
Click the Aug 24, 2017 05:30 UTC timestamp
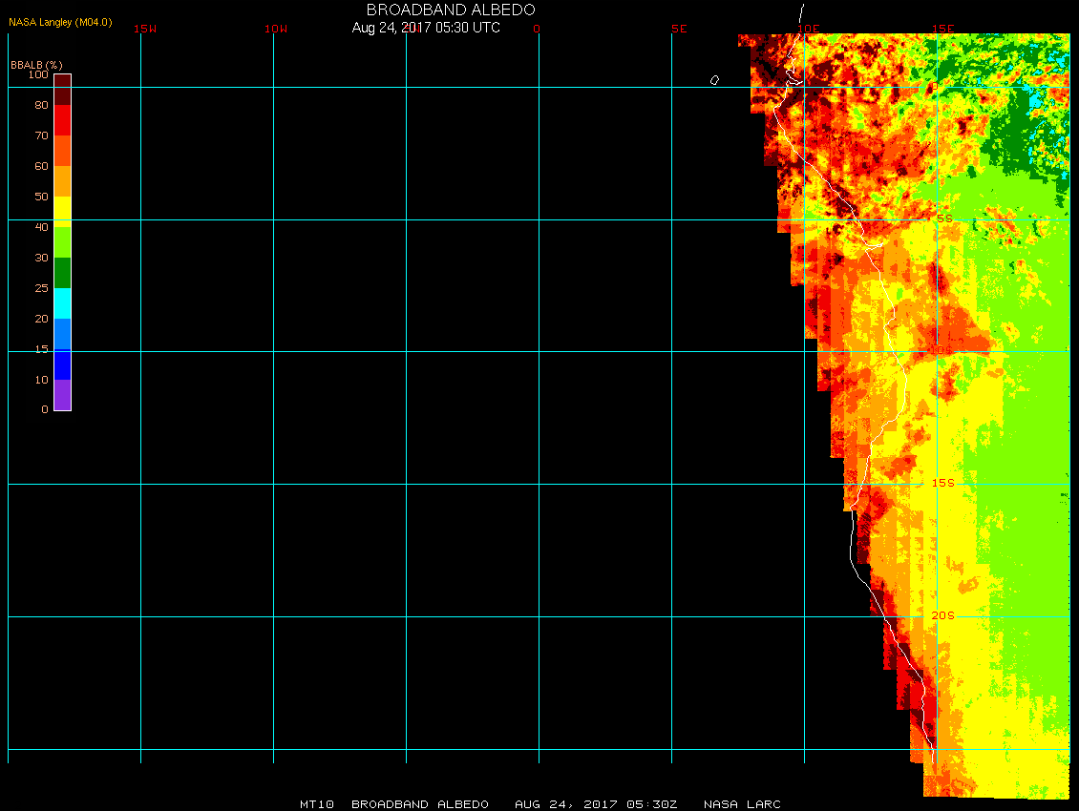tap(426, 28)
